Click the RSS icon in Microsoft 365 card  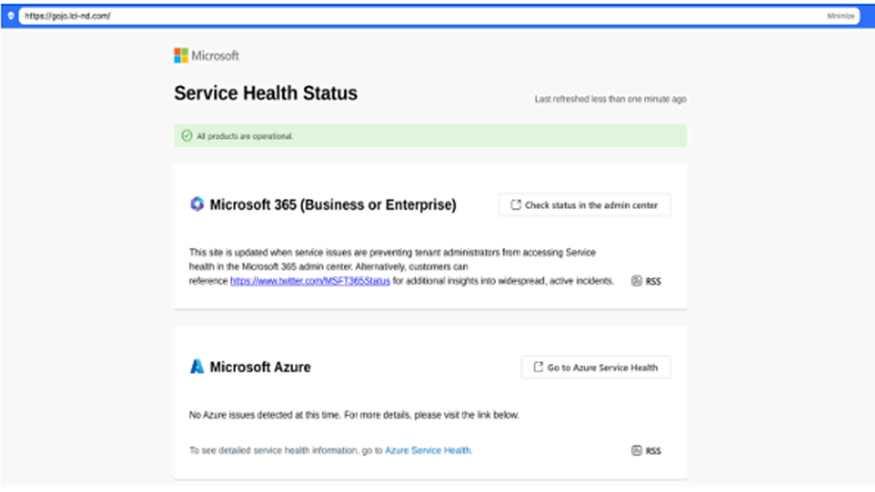pos(636,281)
